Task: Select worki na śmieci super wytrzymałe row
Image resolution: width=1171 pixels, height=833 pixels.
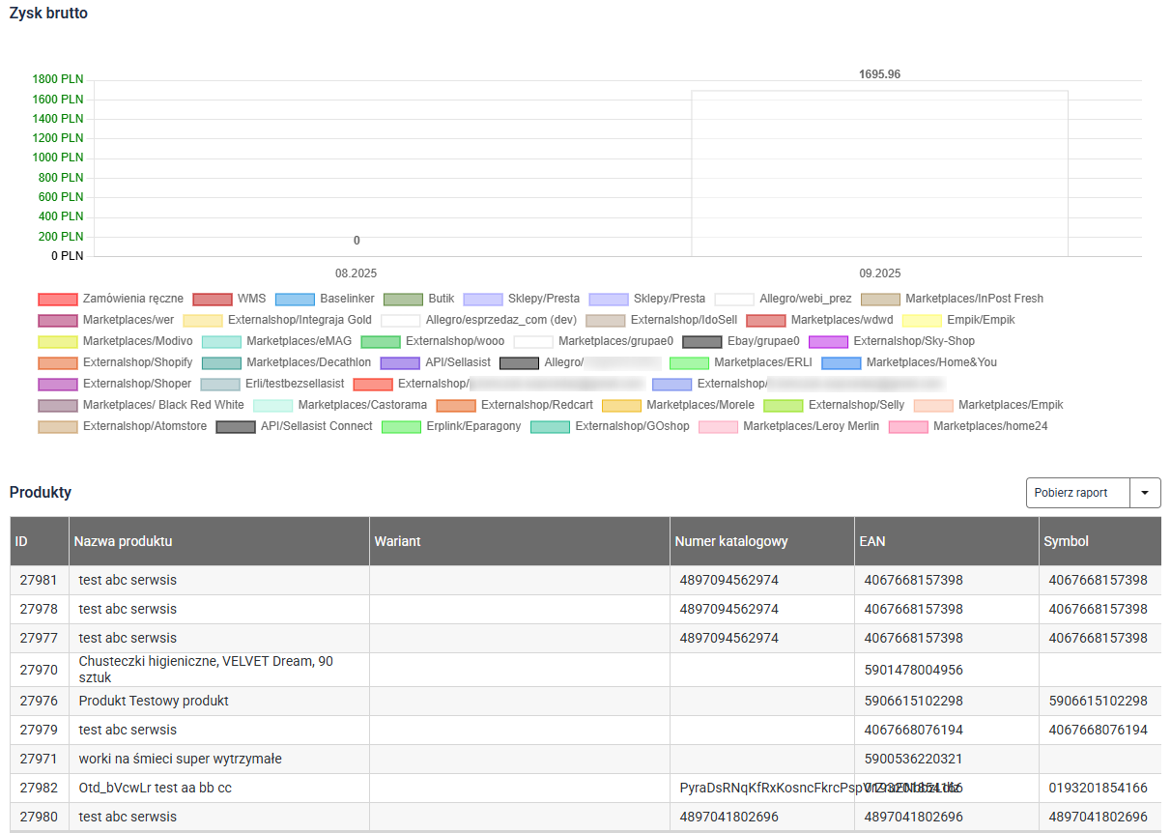Action: pyautogui.click(x=181, y=759)
